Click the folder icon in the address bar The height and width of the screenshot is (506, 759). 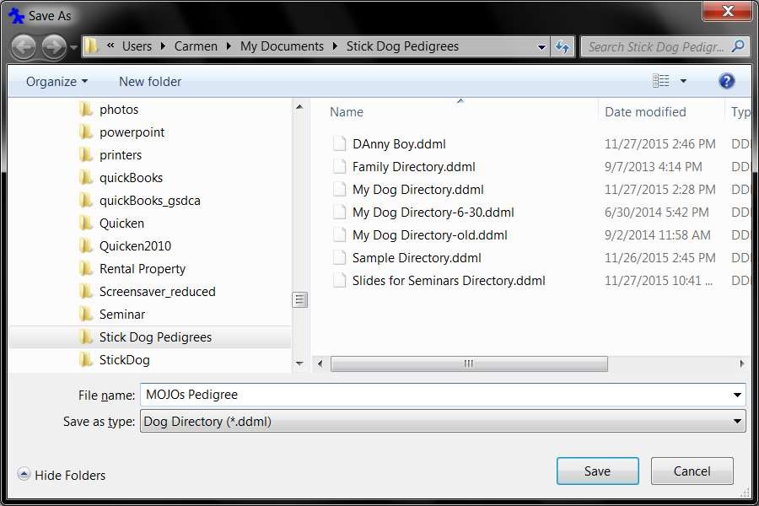click(93, 46)
